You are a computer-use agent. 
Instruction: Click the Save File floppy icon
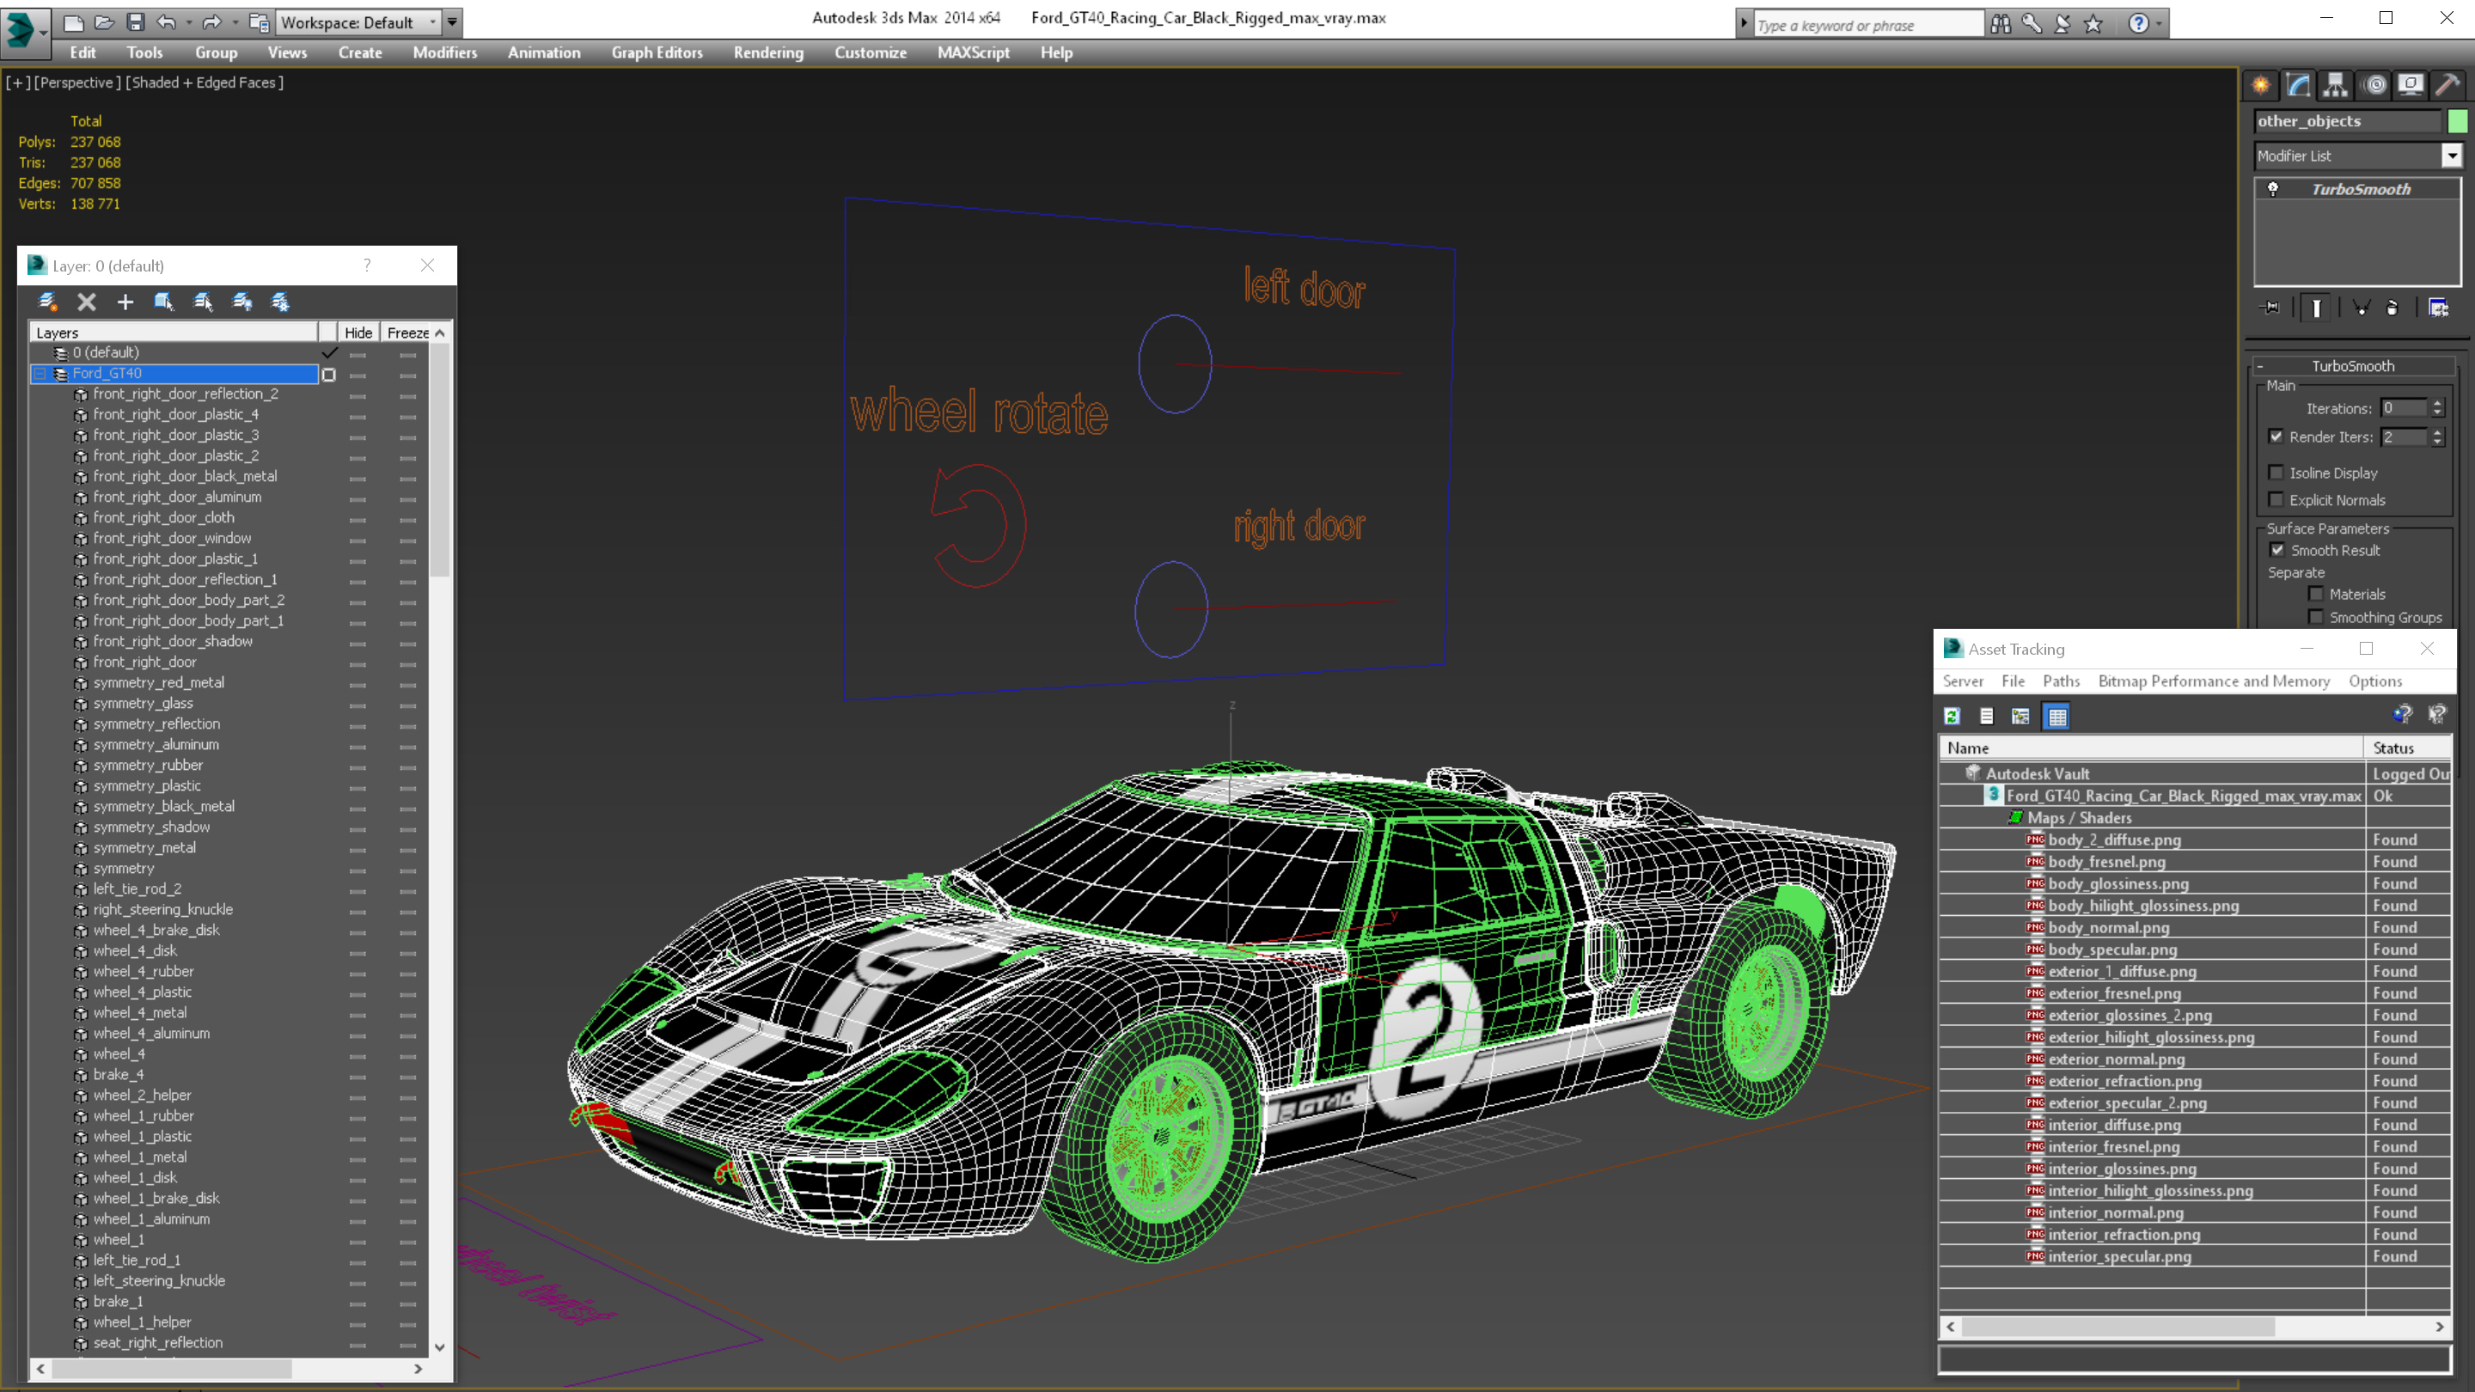click(x=135, y=22)
